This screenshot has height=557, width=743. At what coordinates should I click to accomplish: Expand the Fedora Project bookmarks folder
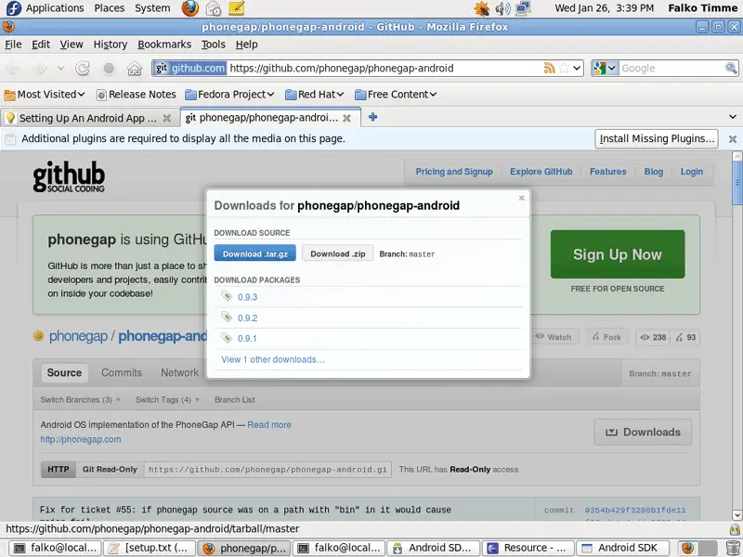(x=229, y=95)
